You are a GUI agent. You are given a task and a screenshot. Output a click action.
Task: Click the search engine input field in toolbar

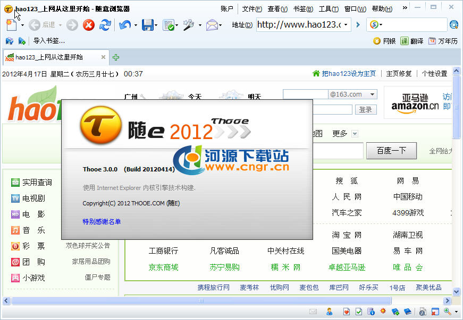click(414, 25)
